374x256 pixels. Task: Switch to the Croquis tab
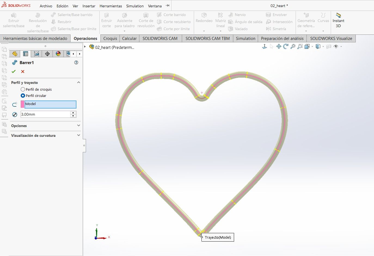110,38
